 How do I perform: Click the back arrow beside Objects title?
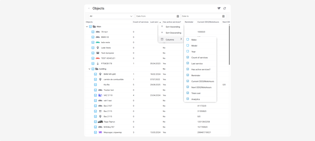(x=89, y=8)
